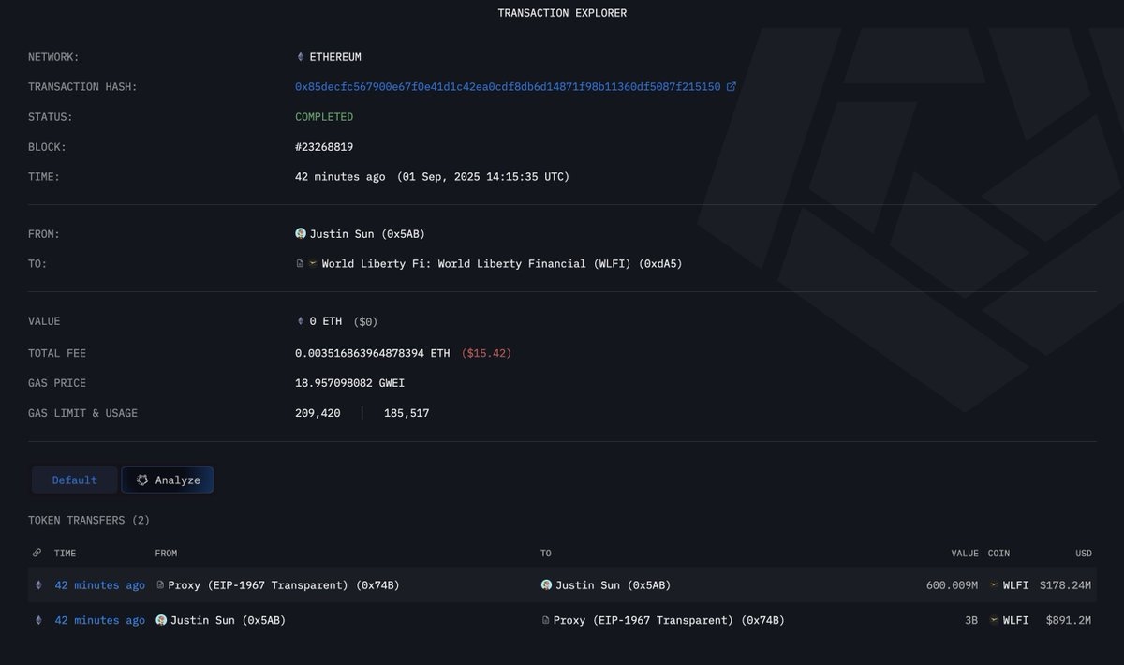Open the transaction hash 0x85decfc5... link
Image resolution: width=1124 pixels, height=665 pixels.
click(x=508, y=87)
